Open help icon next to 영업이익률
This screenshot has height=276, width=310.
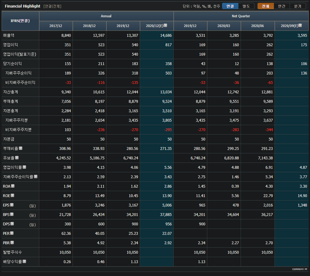[x=24, y=167]
